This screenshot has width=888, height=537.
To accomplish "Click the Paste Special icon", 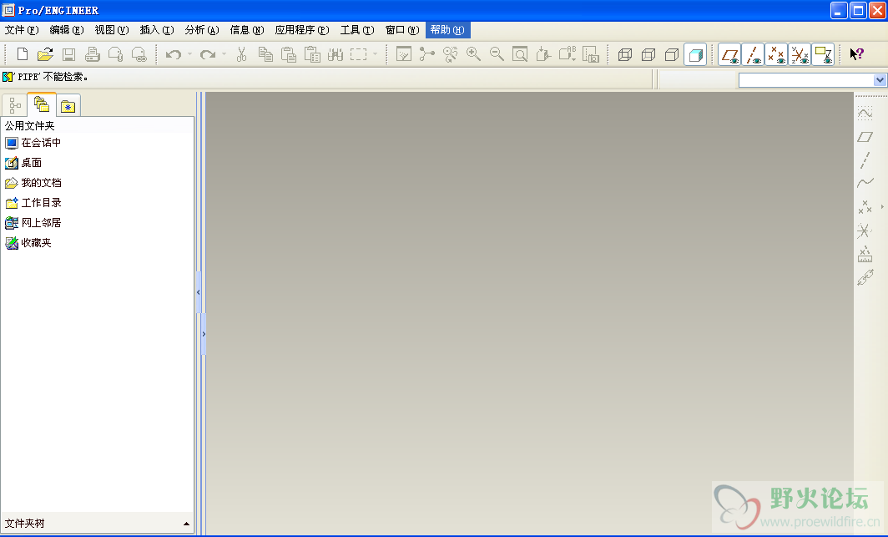I will 312,54.
